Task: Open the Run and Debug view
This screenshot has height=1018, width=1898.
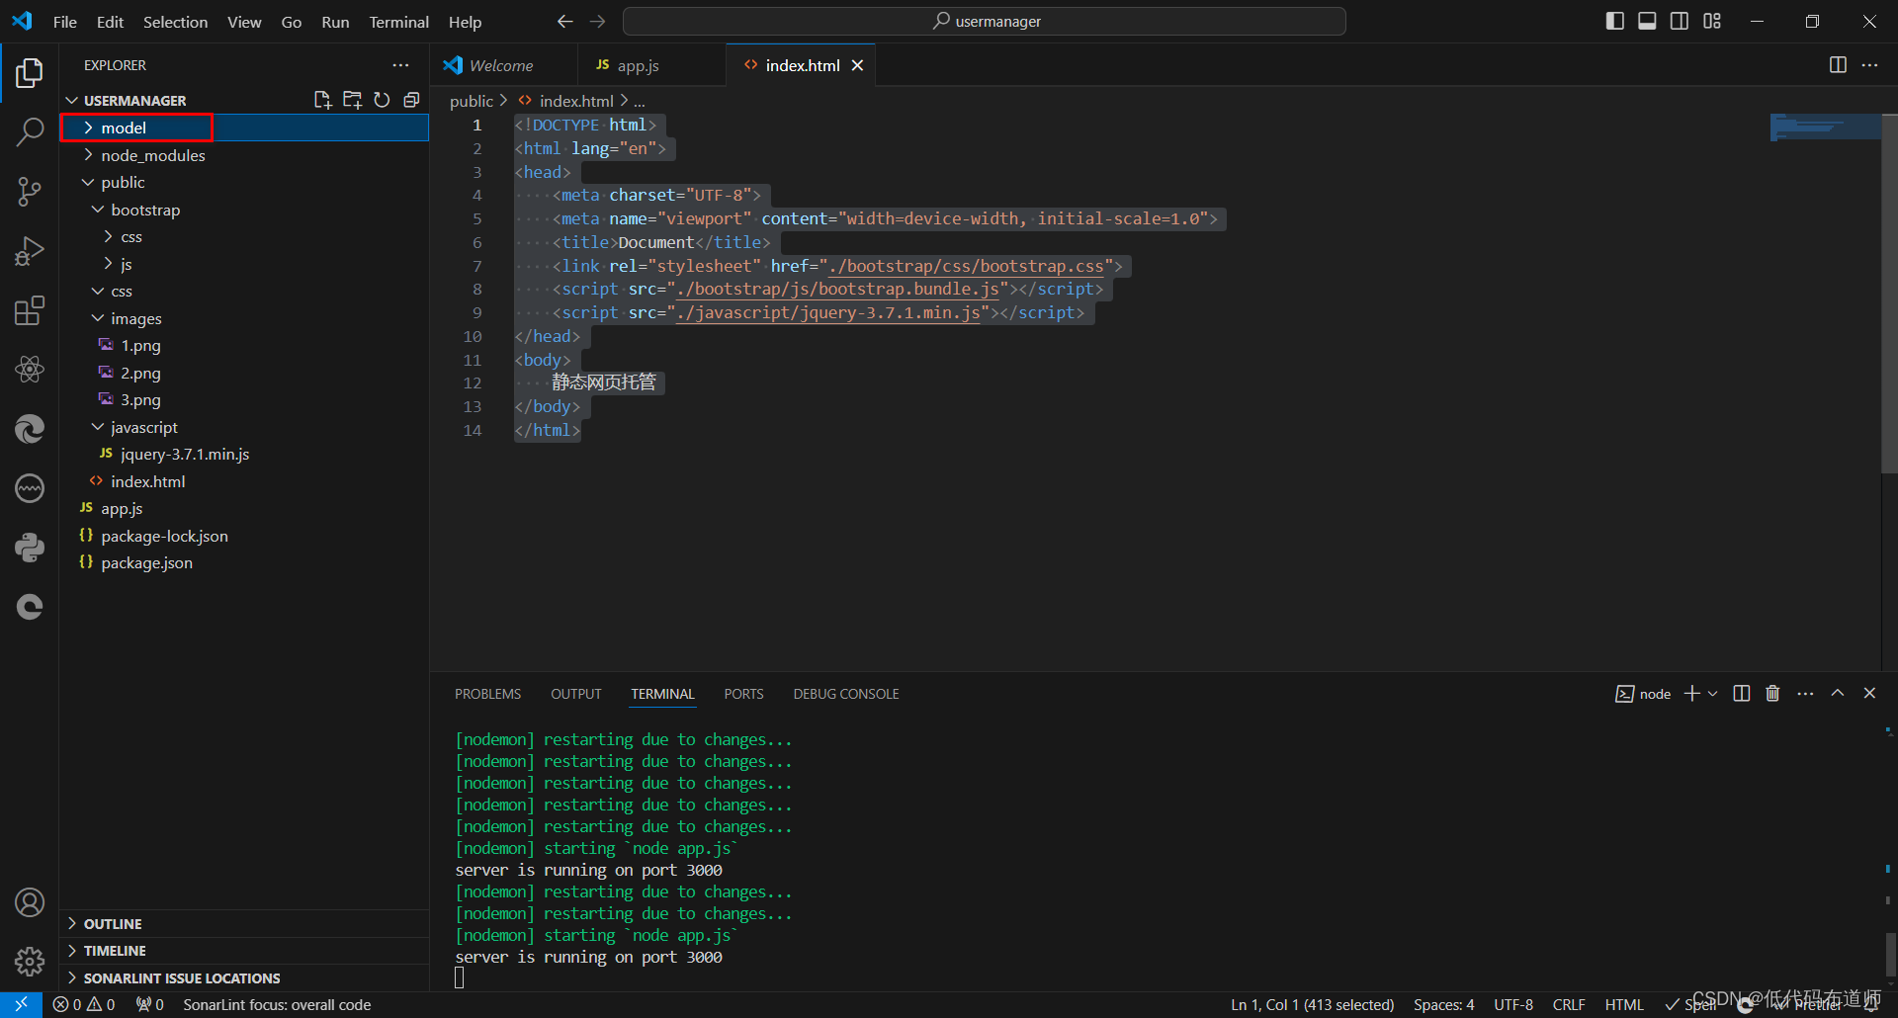Action: pyautogui.click(x=30, y=251)
